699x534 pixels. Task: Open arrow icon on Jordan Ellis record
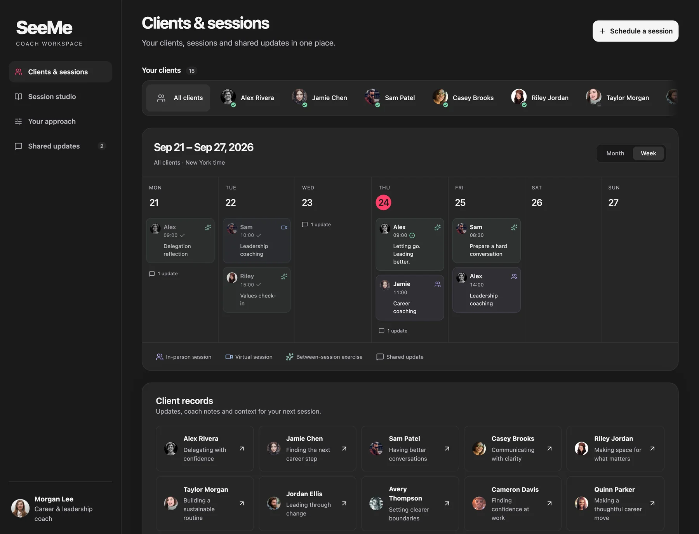pos(344,503)
